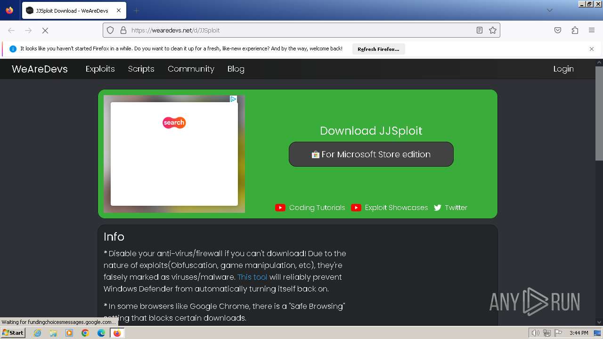This screenshot has height=339, width=603.
Task: Open the Action Center flag icon
Action: (558, 333)
